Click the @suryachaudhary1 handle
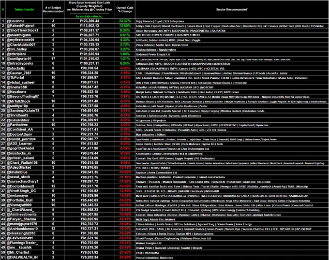Screen dimensions: 329x260 coord(22,181)
